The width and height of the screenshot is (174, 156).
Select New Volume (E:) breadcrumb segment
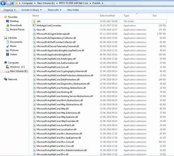point(46,3)
